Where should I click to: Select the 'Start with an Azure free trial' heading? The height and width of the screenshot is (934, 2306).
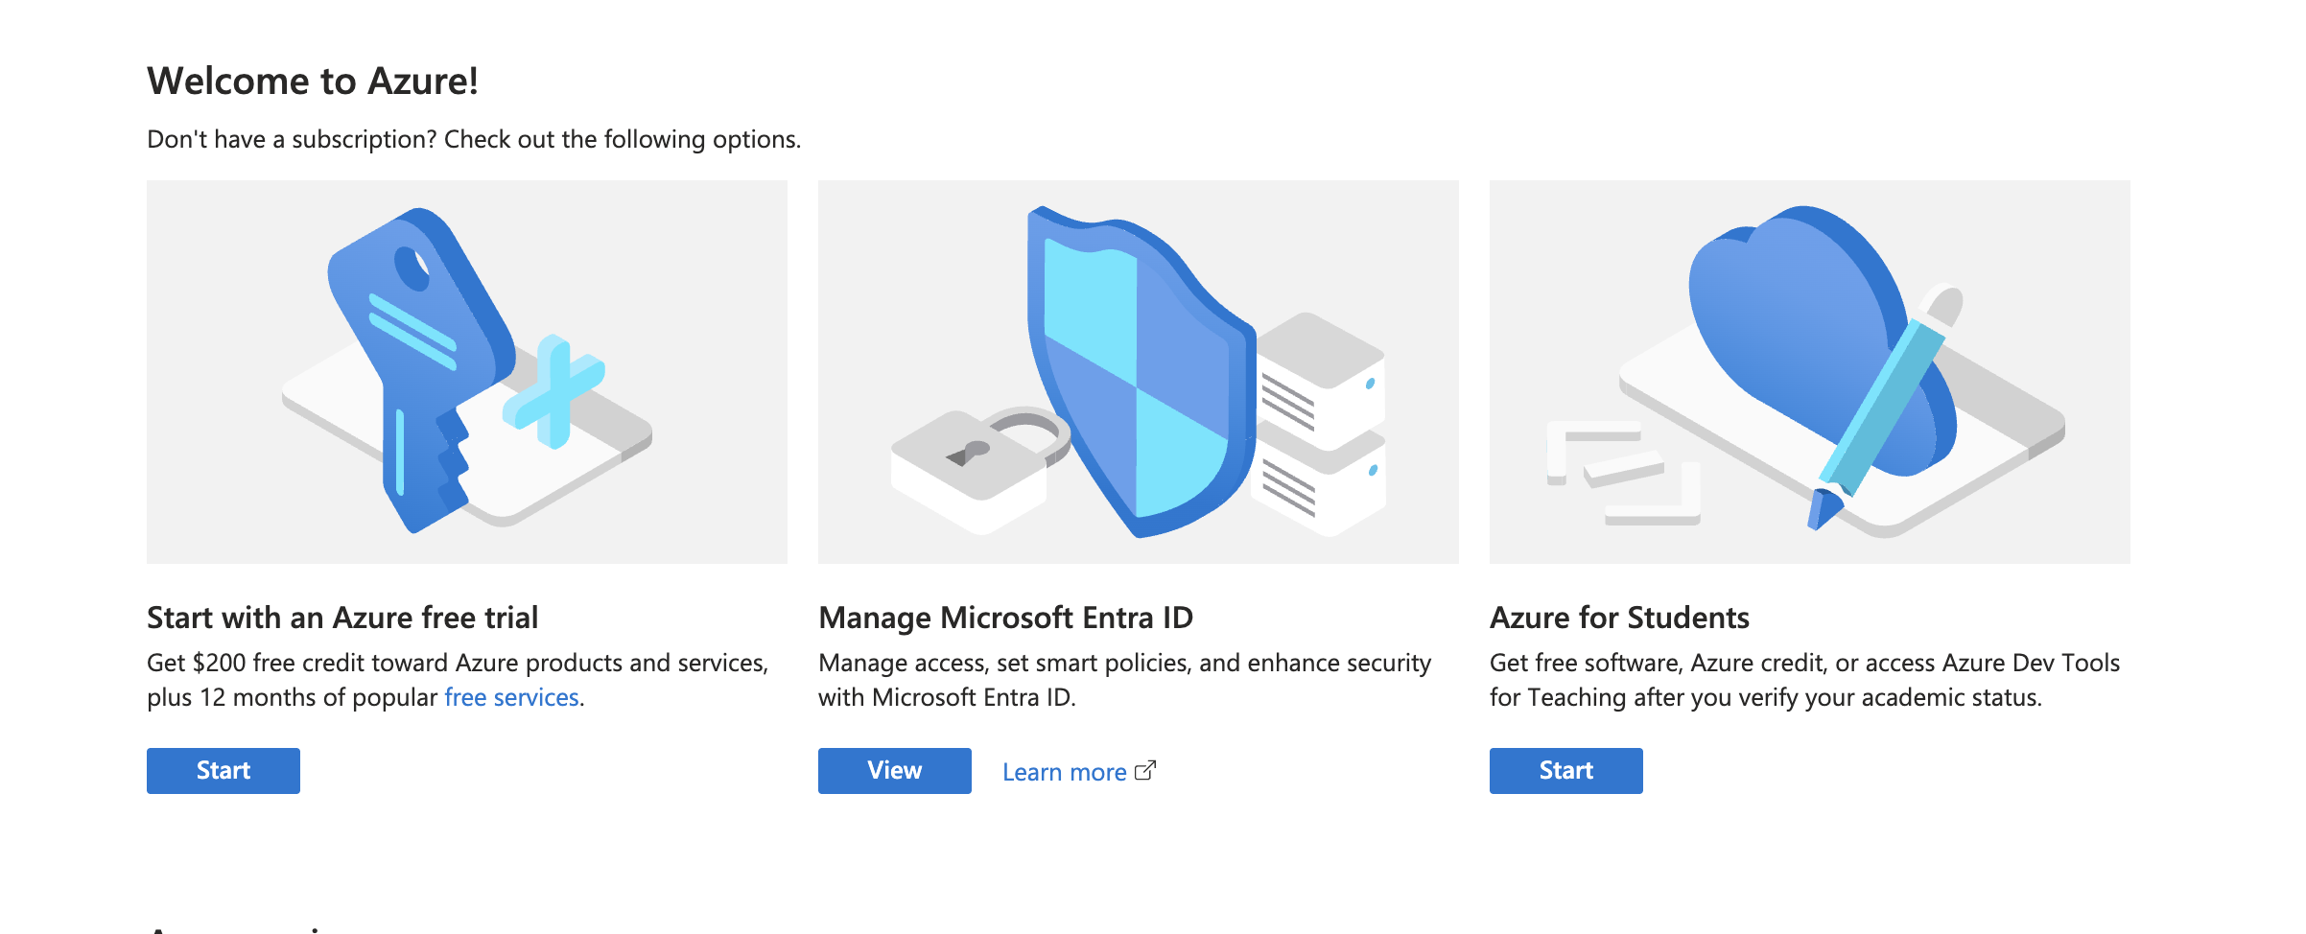pos(342,618)
